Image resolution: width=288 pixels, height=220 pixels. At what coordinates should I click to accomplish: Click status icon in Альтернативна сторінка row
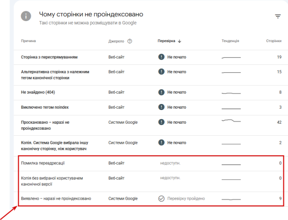[x=161, y=71]
